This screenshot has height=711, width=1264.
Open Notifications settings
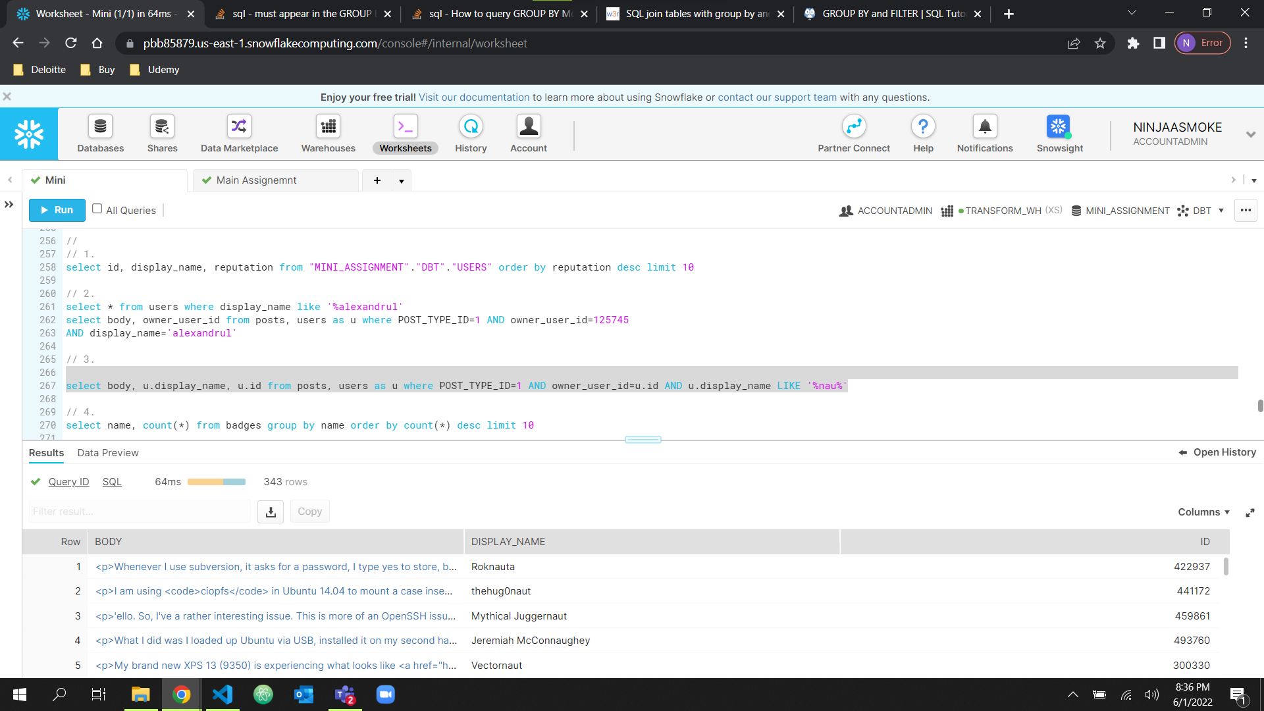[984, 133]
